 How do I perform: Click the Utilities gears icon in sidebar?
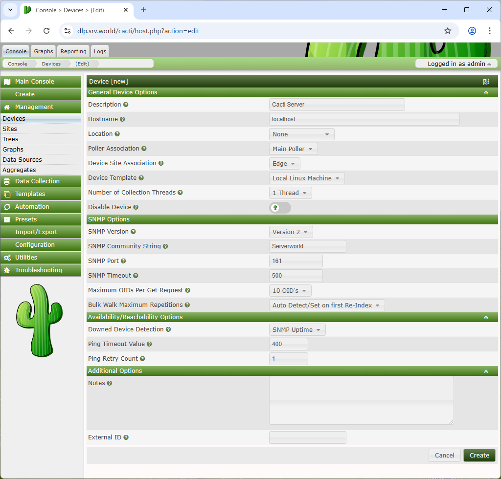pyautogui.click(x=7, y=258)
